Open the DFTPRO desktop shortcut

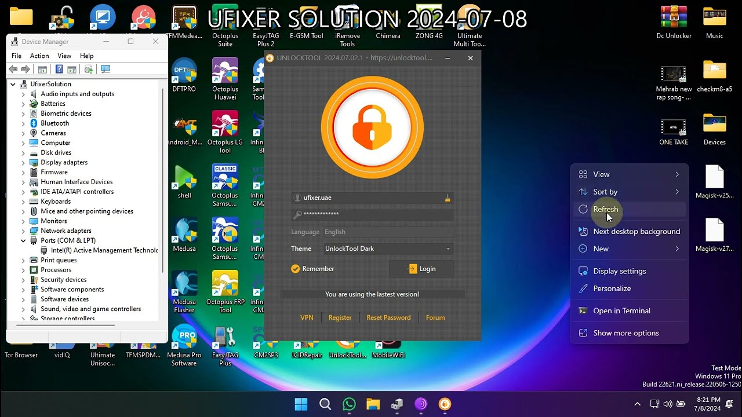(x=184, y=75)
